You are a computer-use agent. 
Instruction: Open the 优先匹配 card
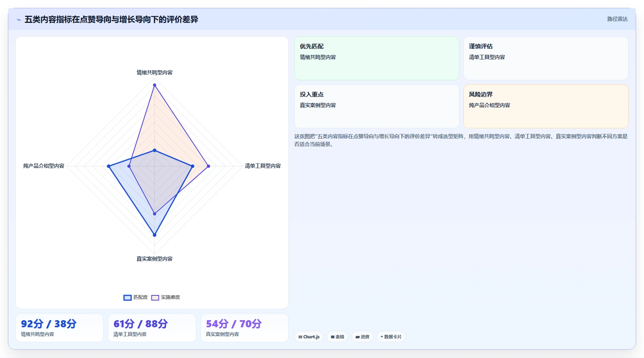pos(377,58)
